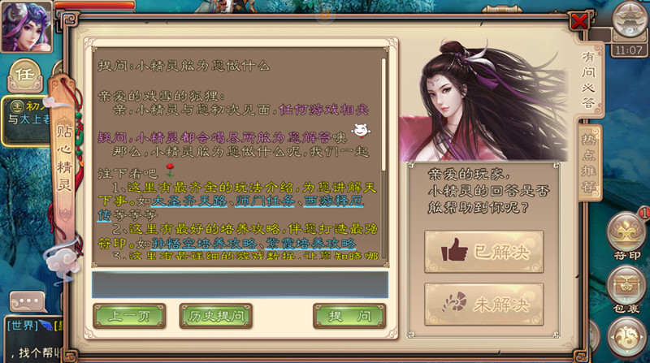
Task: Open the chat bubble icon
Action: point(28,301)
